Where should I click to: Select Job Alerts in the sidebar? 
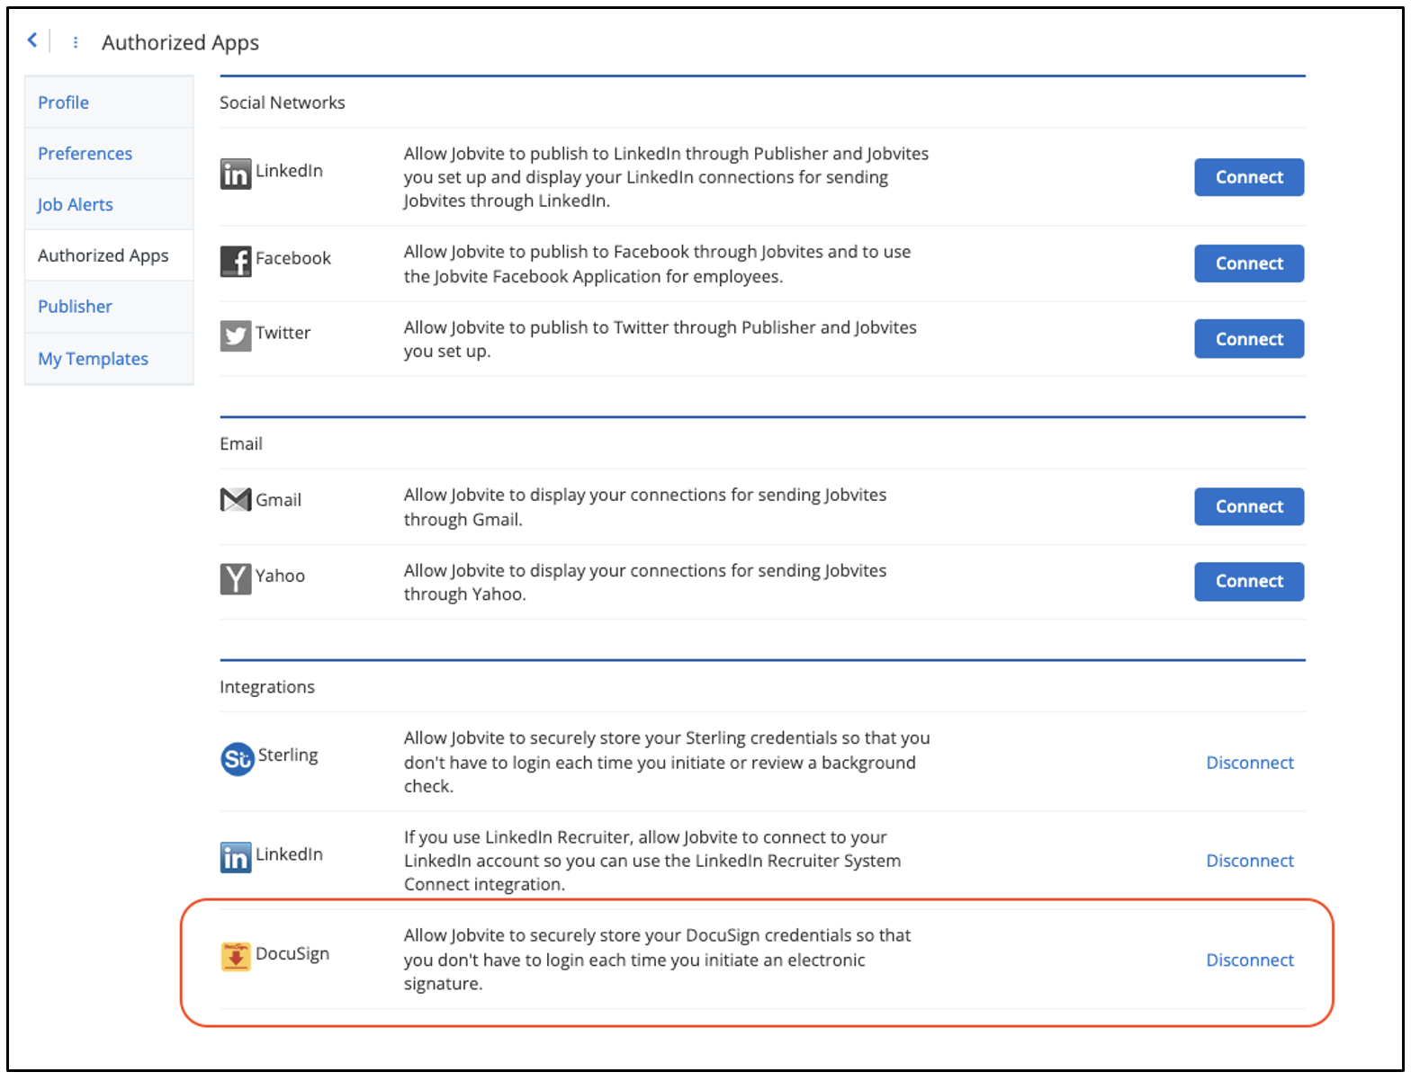[x=75, y=205]
